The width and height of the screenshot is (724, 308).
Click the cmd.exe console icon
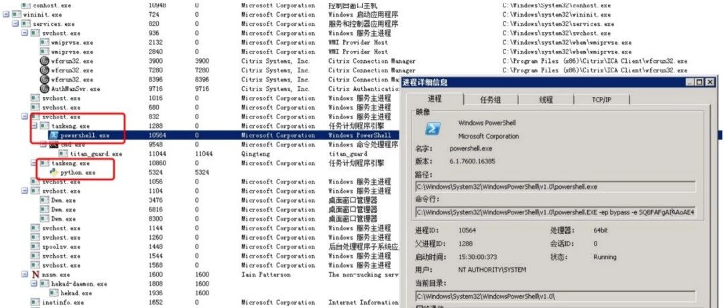click(x=54, y=145)
